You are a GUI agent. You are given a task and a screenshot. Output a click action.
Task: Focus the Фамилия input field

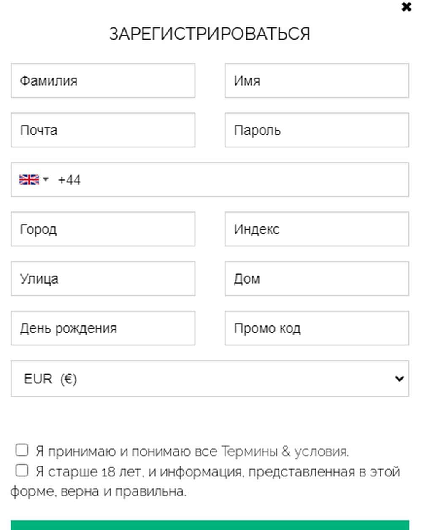[x=103, y=80]
